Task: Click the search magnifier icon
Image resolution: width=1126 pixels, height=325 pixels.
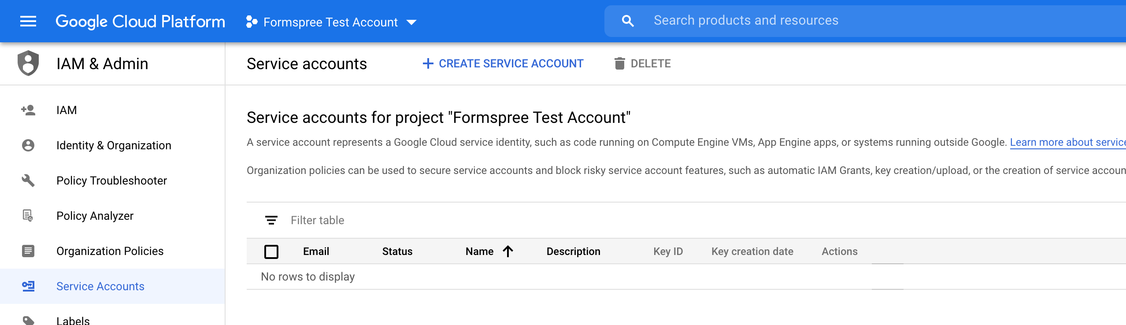Action: click(628, 21)
